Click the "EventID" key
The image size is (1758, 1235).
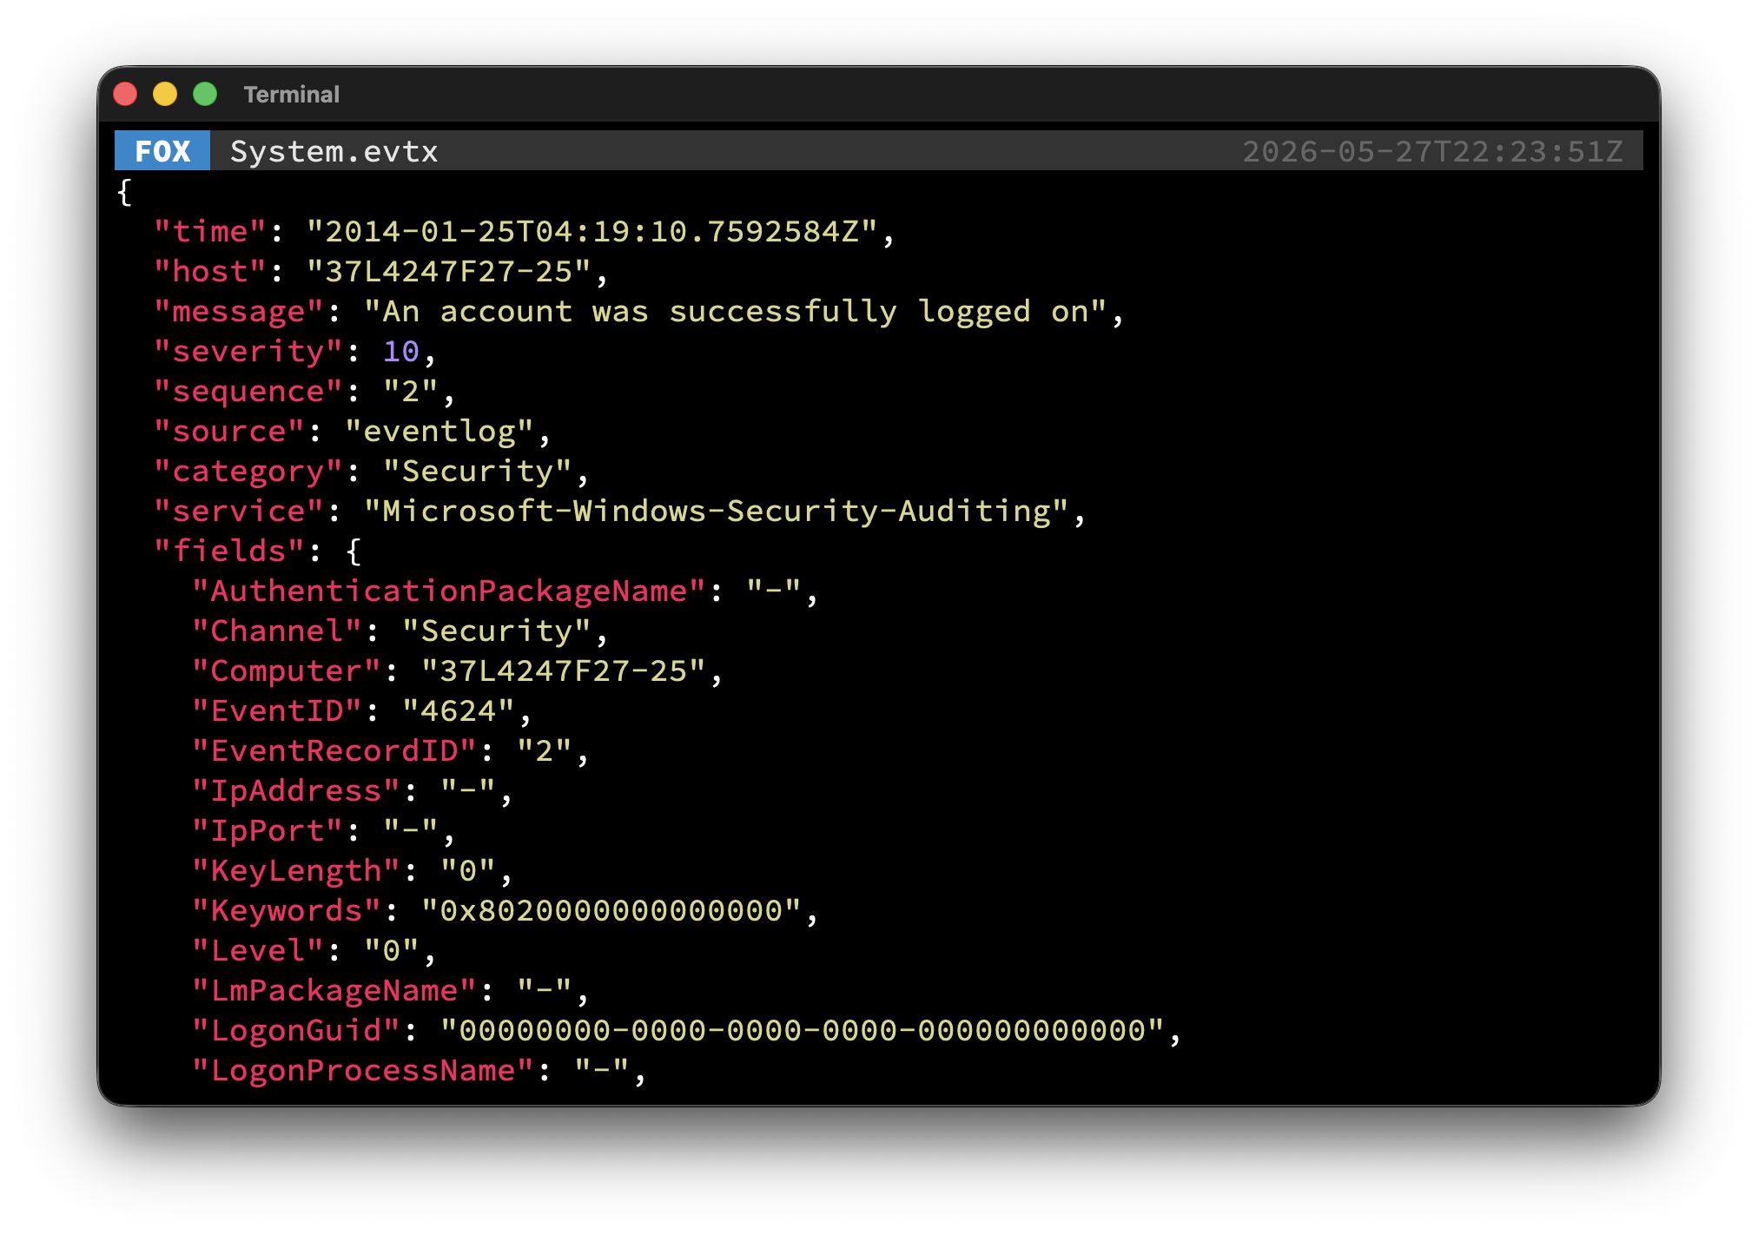click(277, 710)
